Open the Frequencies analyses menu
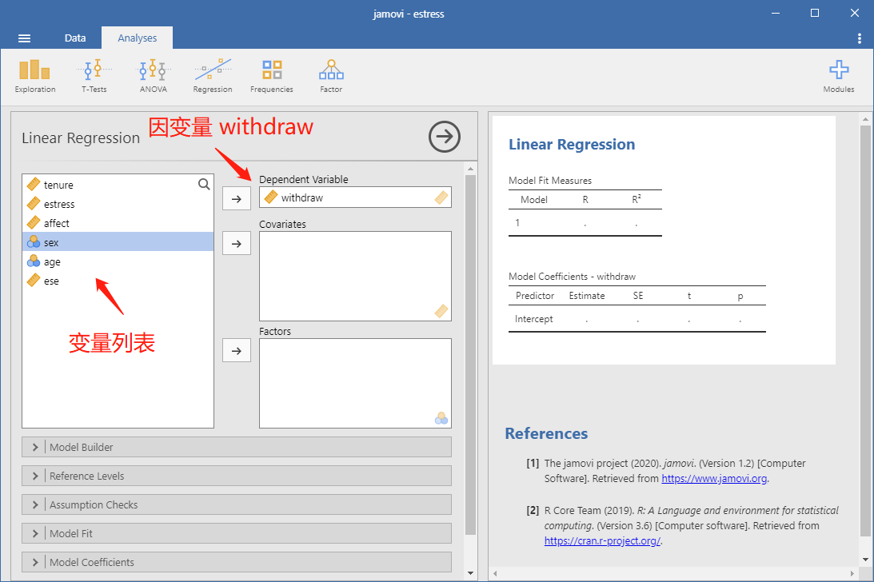This screenshot has height=582, width=874. point(271,77)
